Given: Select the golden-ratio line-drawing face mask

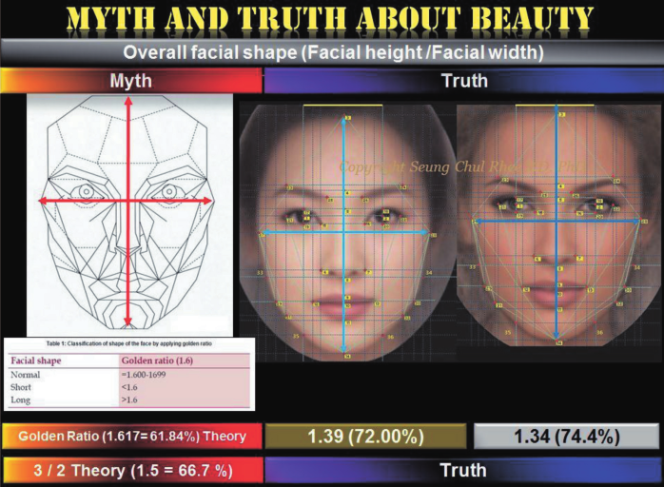Looking at the screenshot, I should point(129,215).
